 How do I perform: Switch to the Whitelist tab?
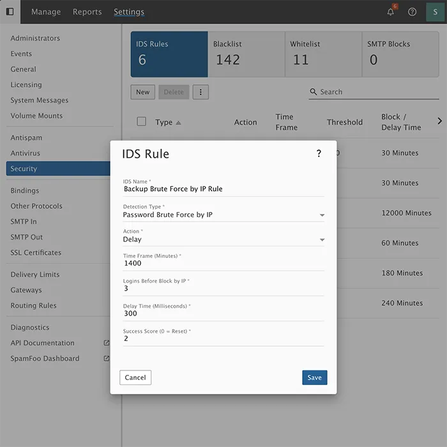point(323,54)
